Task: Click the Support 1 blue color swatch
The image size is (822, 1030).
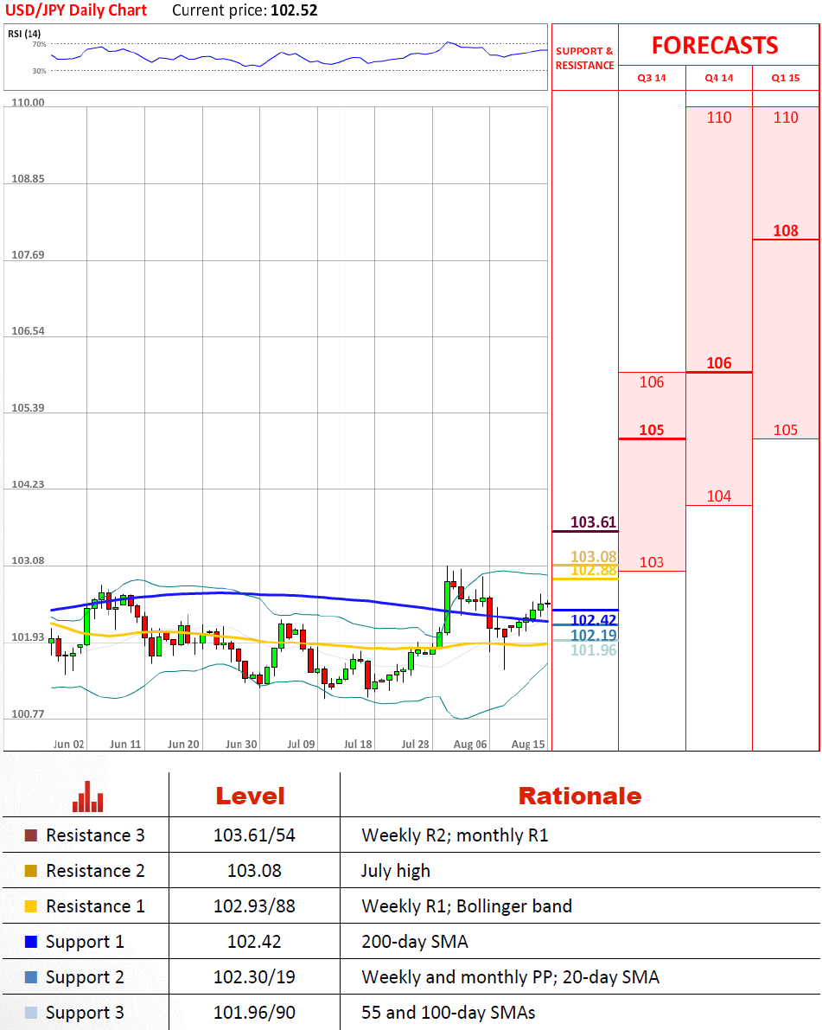Action: 31,941
